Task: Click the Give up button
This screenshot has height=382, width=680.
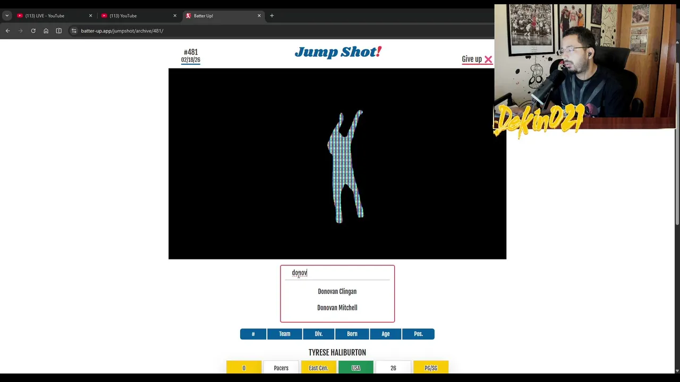Action: (x=477, y=59)
